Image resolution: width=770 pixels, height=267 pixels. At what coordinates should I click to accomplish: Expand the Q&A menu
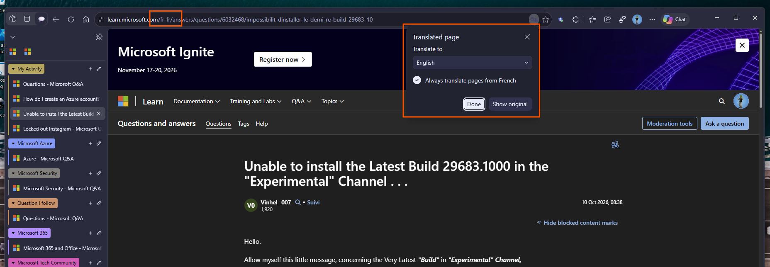(x=302, y=101)
